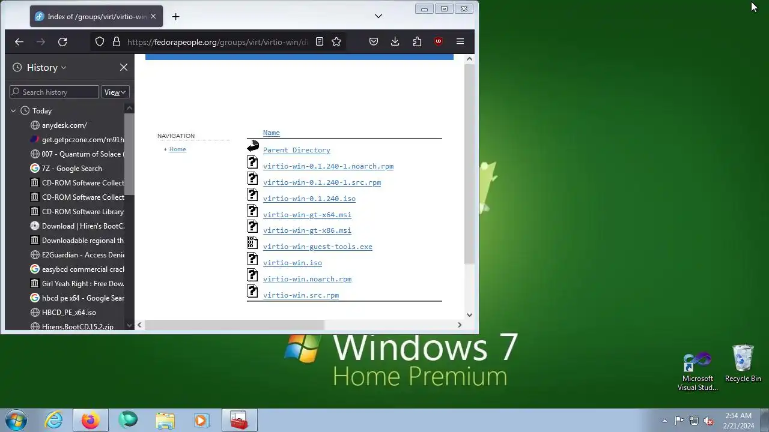Click the address bar URL field

coord(216,42)
